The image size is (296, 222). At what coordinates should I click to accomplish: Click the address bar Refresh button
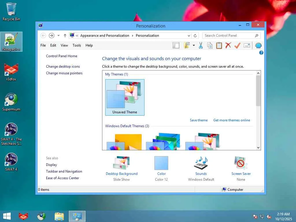point(195,36)
